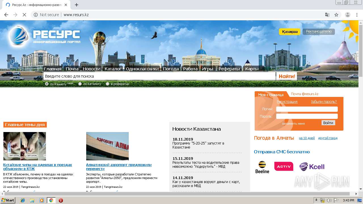Viewport: 363px width, 204px height.
Task: Click the Kcell operator logo
Action: (312, 167)
